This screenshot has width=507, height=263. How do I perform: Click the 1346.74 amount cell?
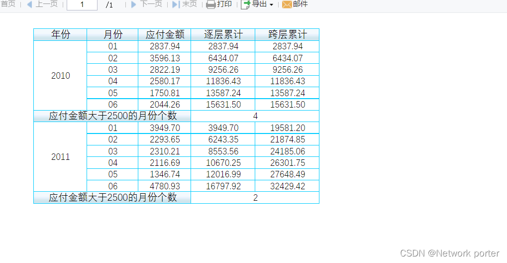[165, 174]
